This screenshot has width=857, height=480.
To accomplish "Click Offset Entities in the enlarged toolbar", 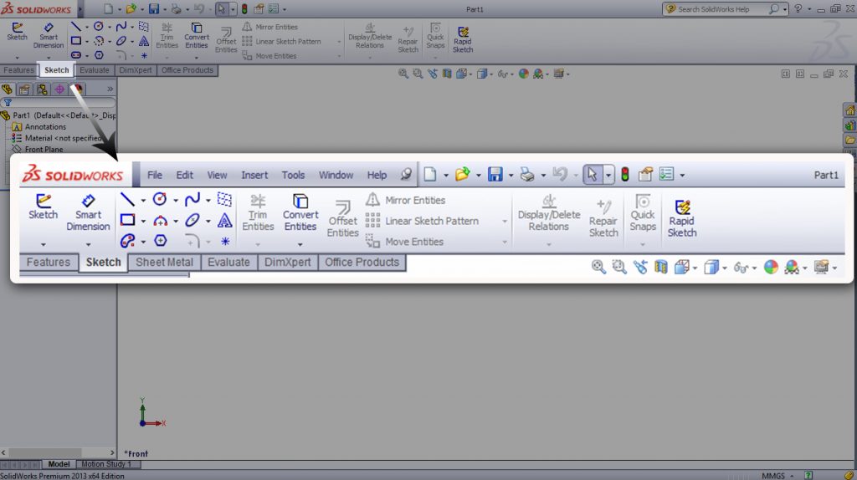I will 342,218.
